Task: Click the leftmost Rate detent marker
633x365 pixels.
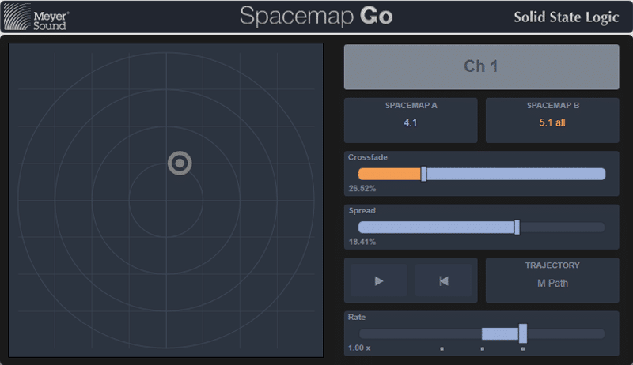Action: pyautogui.click(x=442, y=348)
